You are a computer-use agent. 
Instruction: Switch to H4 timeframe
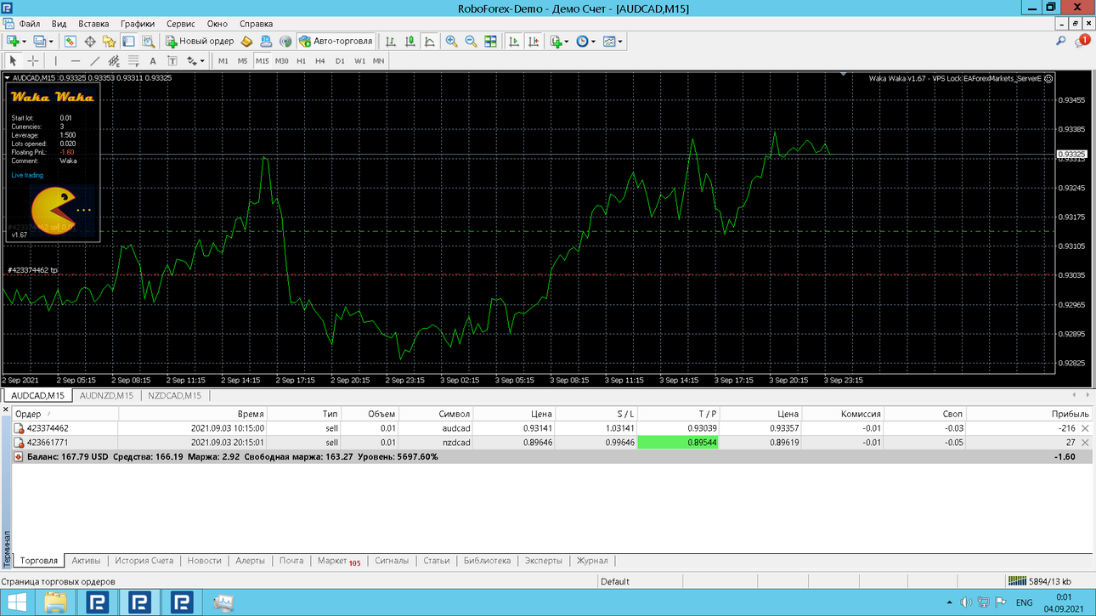pos(320,61)
